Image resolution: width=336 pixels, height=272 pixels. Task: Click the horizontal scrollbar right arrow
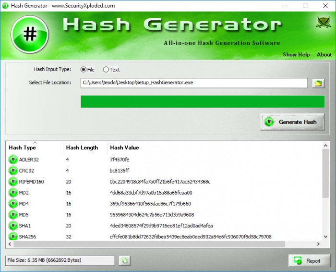pyautogui.click(x=318, y=244)
